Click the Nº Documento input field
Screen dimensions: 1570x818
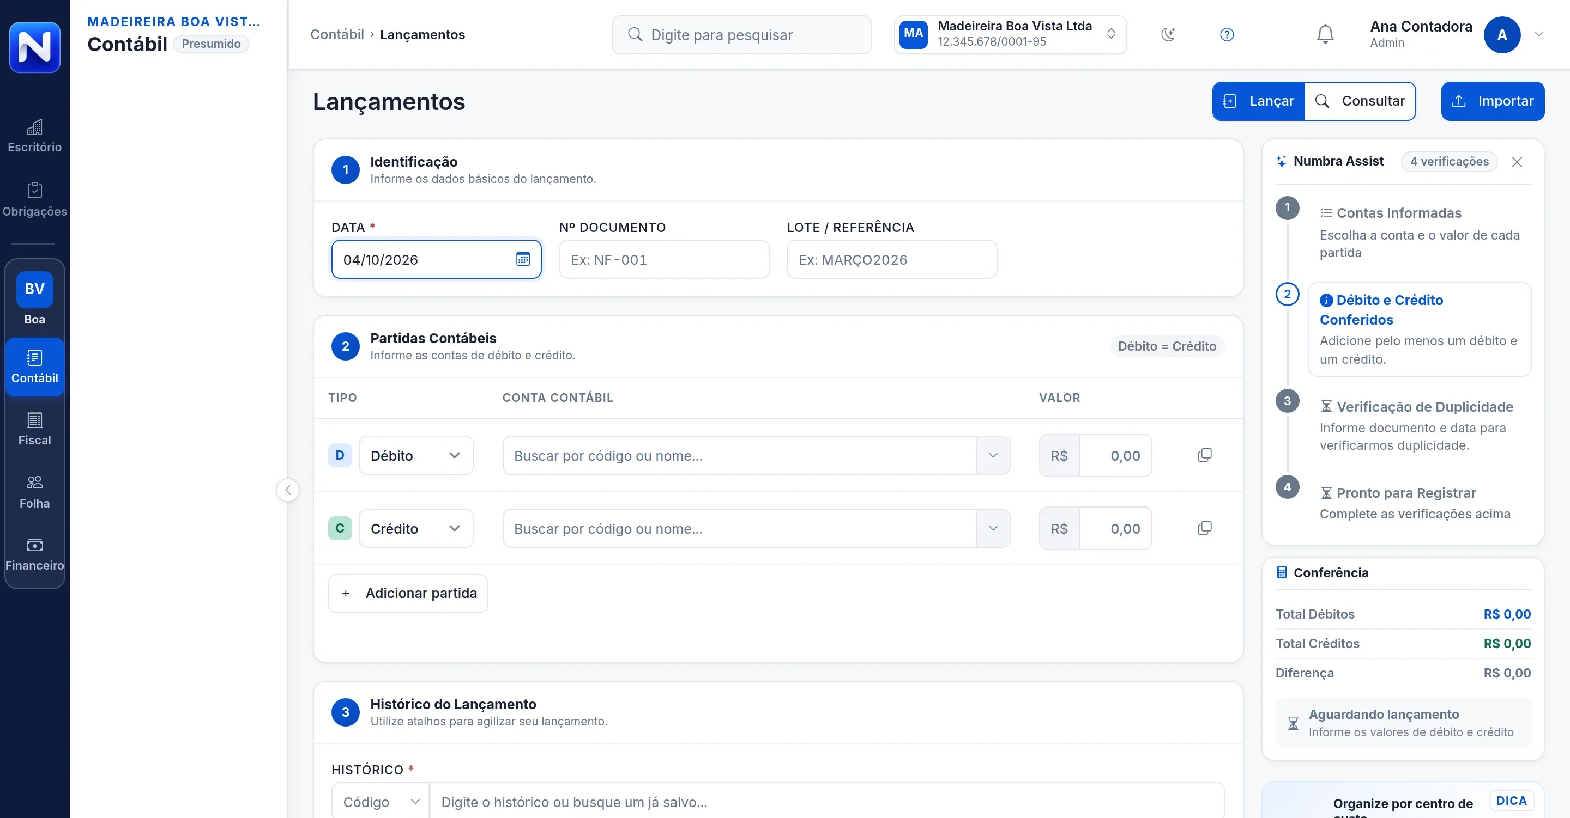[665, 259]
